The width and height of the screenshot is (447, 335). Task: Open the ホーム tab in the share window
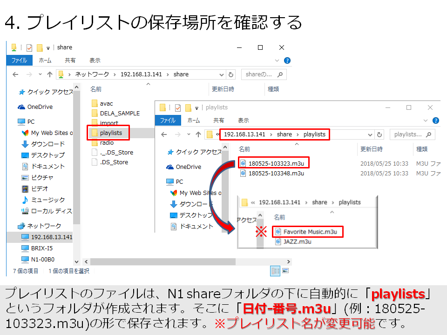[x=45, y=60]
